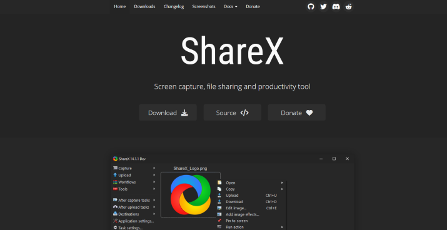Expand the Workflows submenu arrow
This screenshot has height=230, width=447.
pos(154,182)
